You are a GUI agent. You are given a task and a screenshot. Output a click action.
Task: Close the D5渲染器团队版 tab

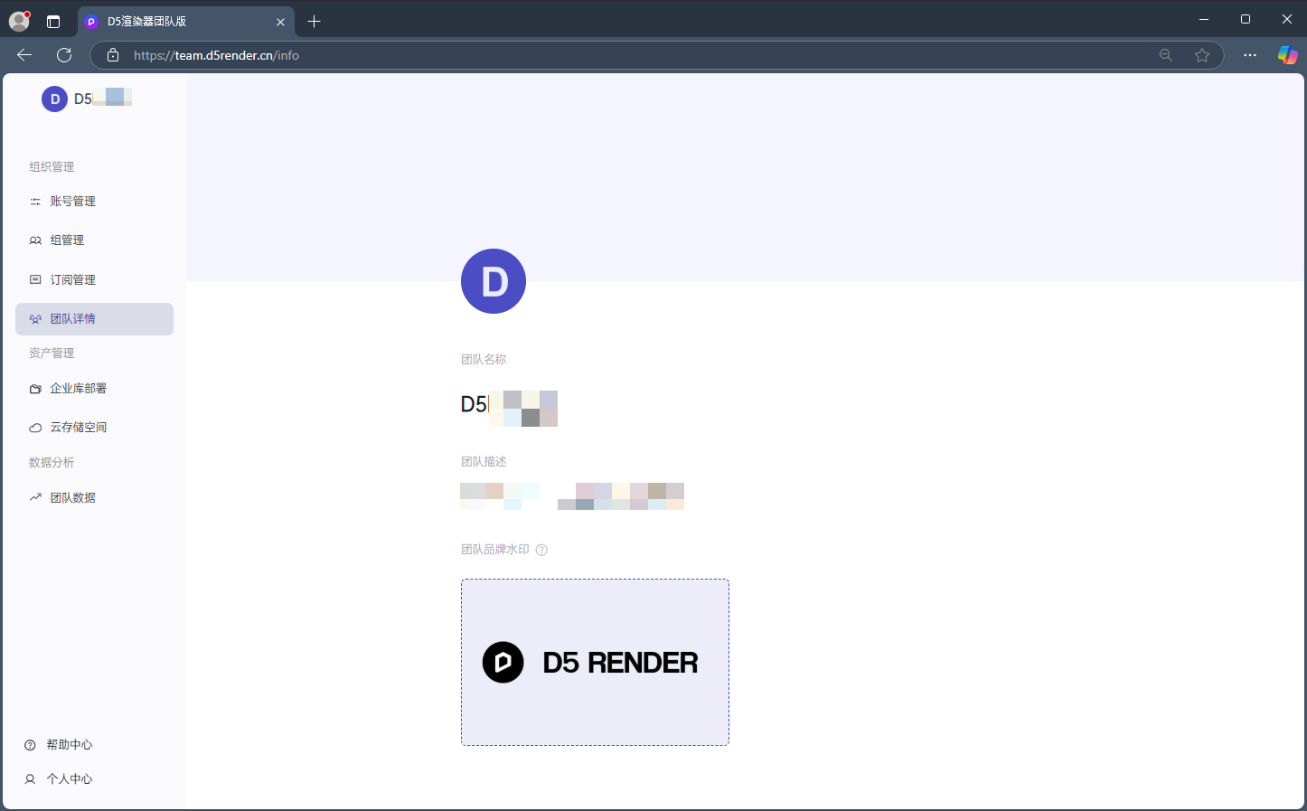pyautogui.click(x=280, y=22)
